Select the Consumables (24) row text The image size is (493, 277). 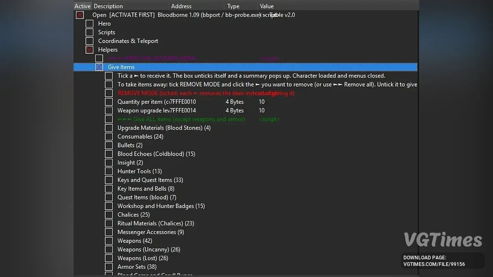(140, 137)
